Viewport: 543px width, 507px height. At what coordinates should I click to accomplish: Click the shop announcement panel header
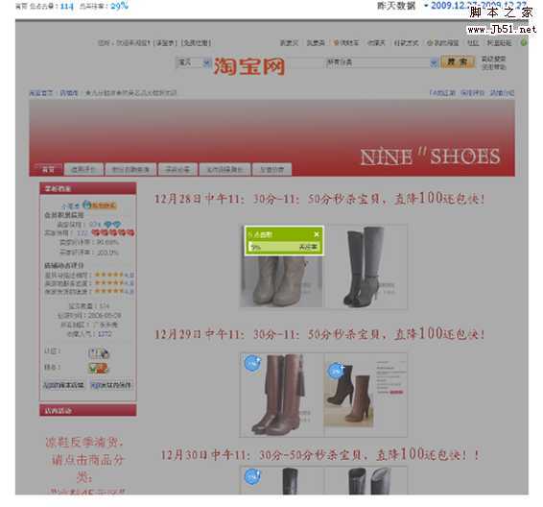[x=88, y=411]
